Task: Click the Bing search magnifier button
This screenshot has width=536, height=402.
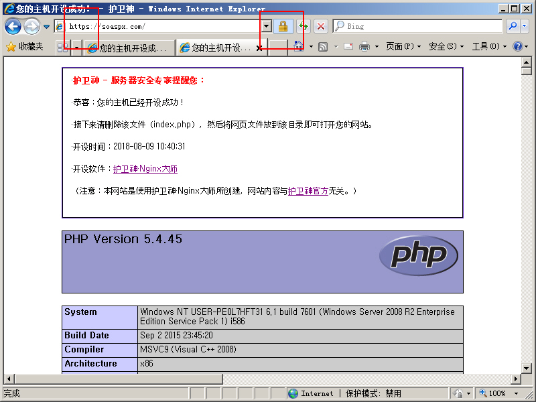Action: [514, 26]
